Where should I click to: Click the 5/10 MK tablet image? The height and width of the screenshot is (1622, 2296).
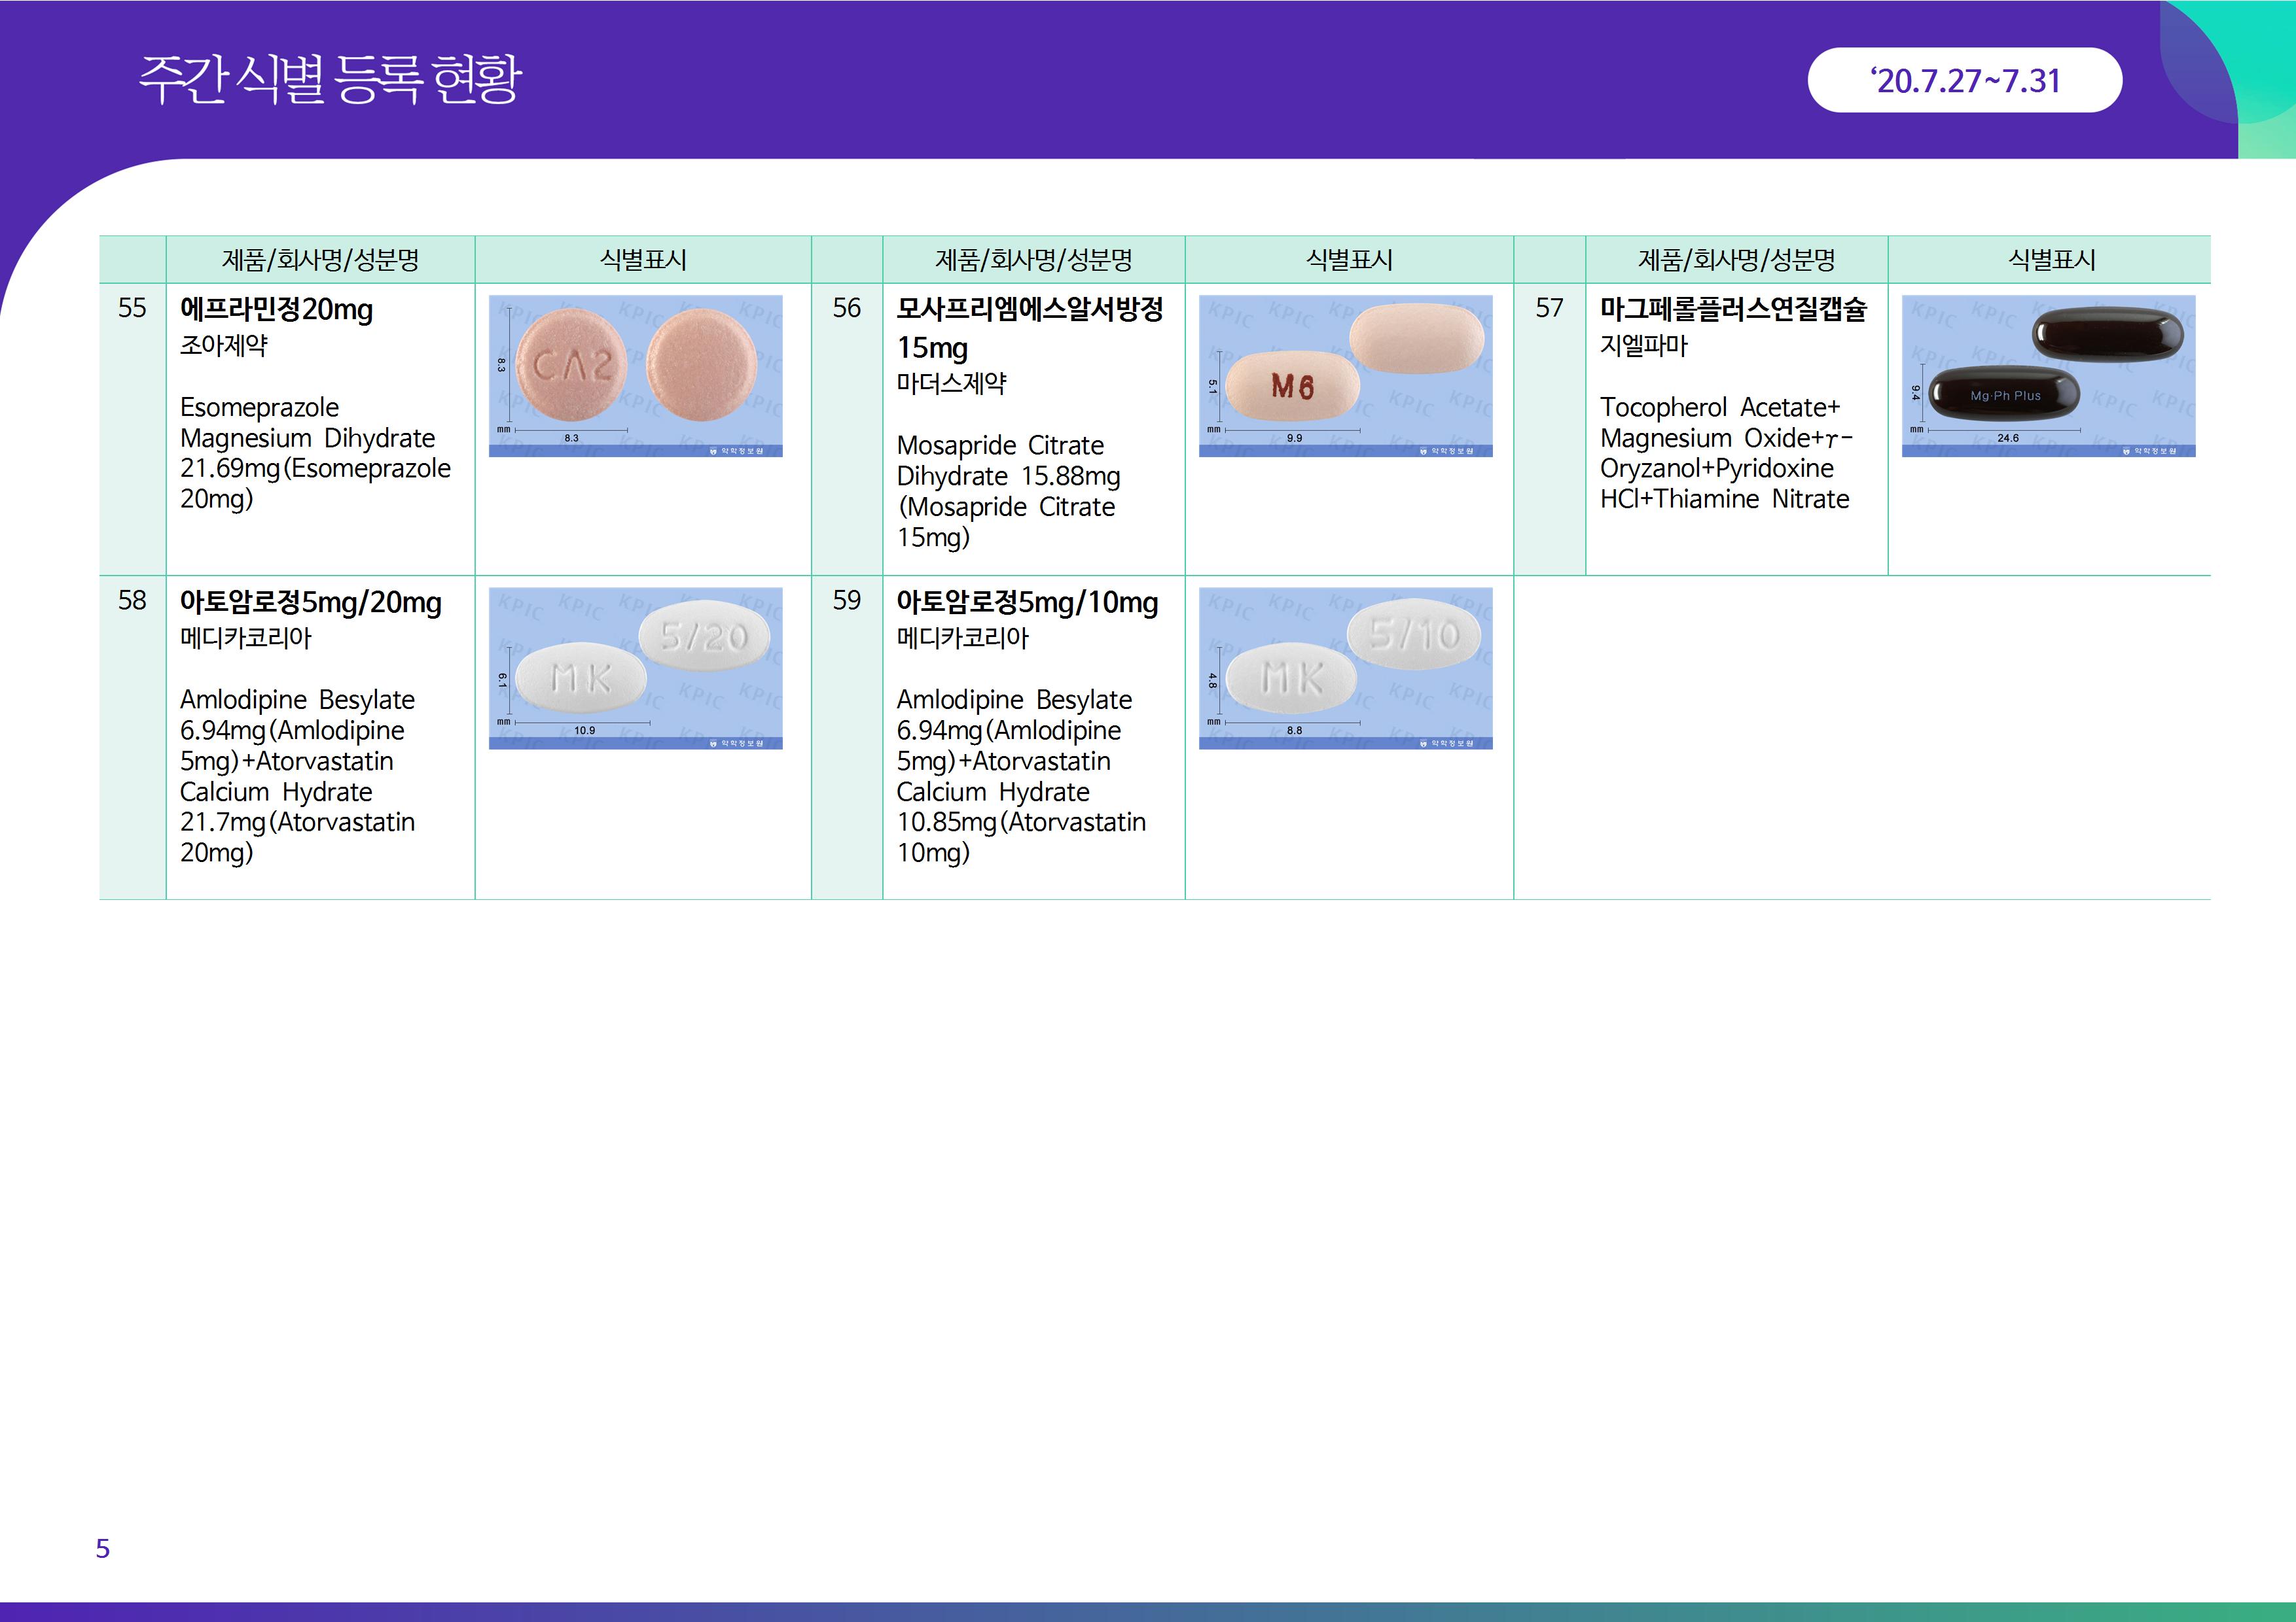tap(1345, 668)
